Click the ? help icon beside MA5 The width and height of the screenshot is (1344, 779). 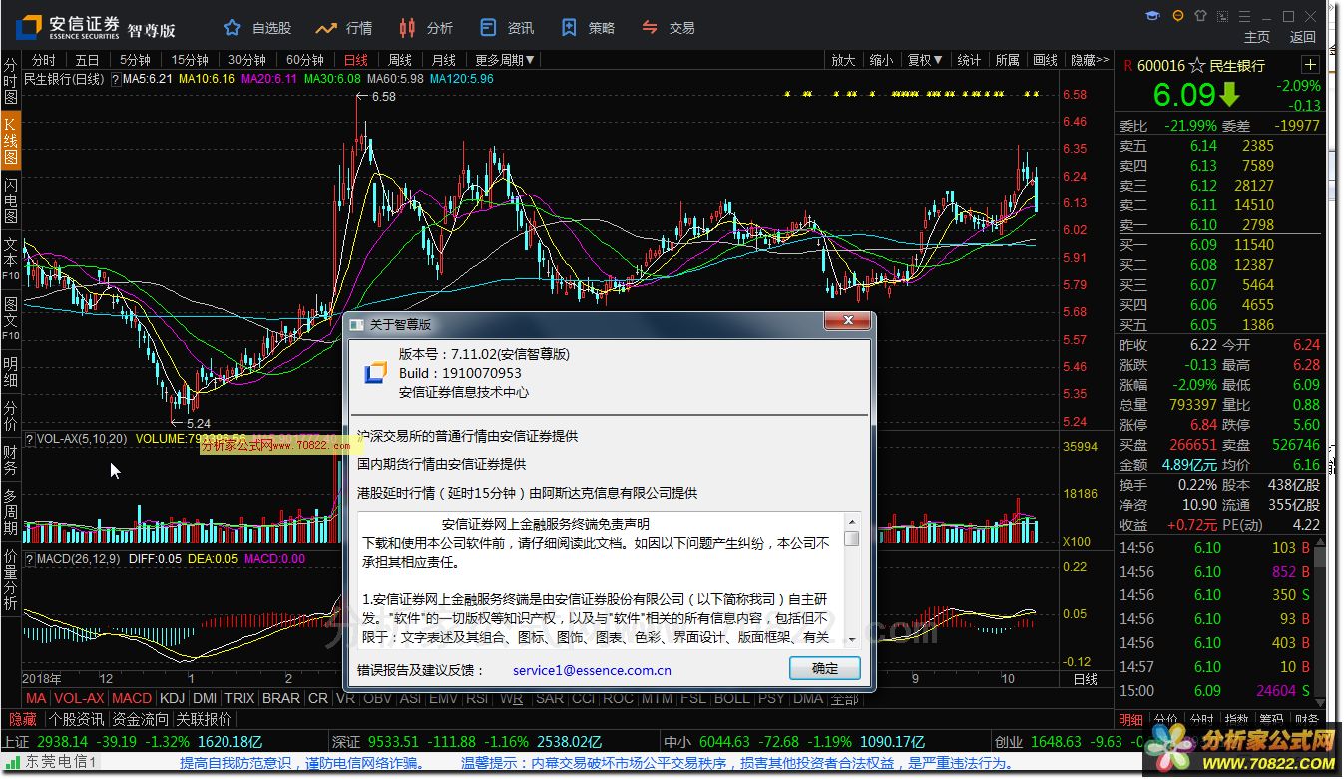pyautogui.click(x=115, y=79)
